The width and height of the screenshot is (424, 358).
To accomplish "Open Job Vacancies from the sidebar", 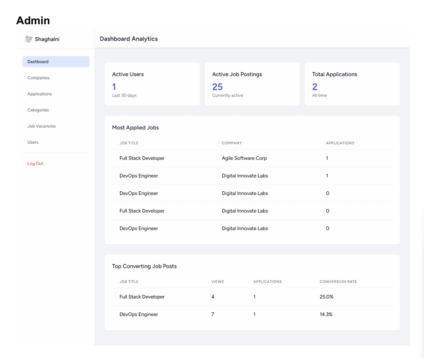I will [x=41, y=126].
